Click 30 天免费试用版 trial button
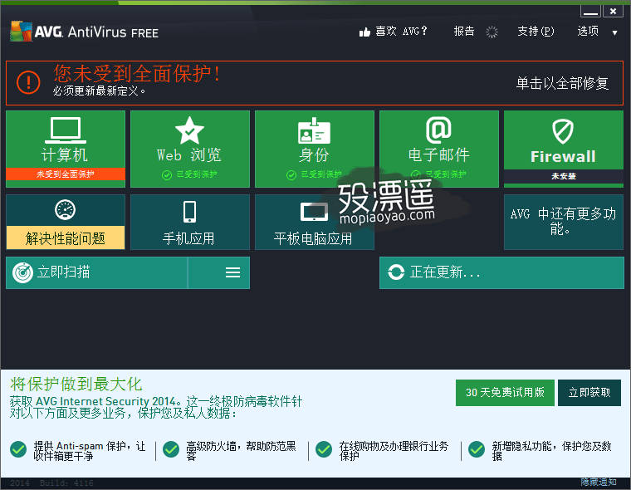This screenshot has width=631, height=490. (505, 393)
